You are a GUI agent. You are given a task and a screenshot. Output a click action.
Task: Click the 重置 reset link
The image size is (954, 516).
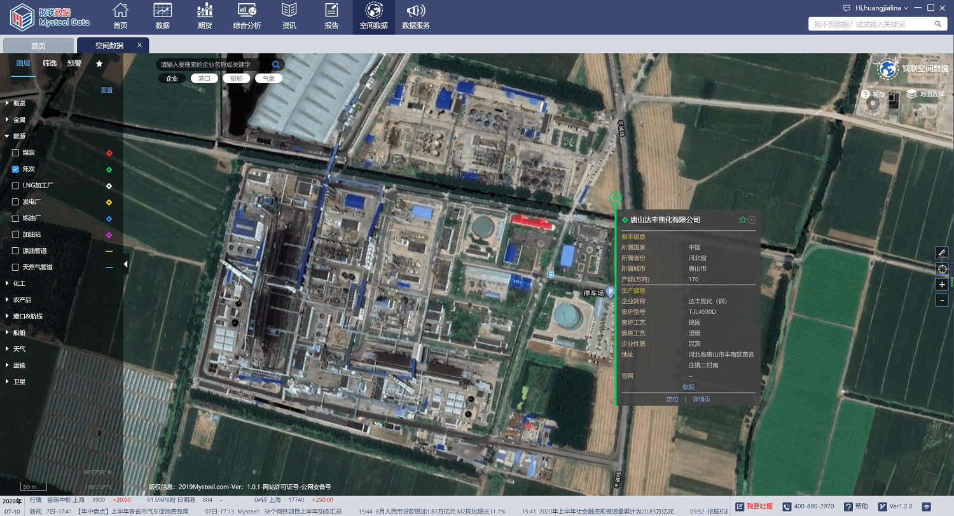point(107,90)
